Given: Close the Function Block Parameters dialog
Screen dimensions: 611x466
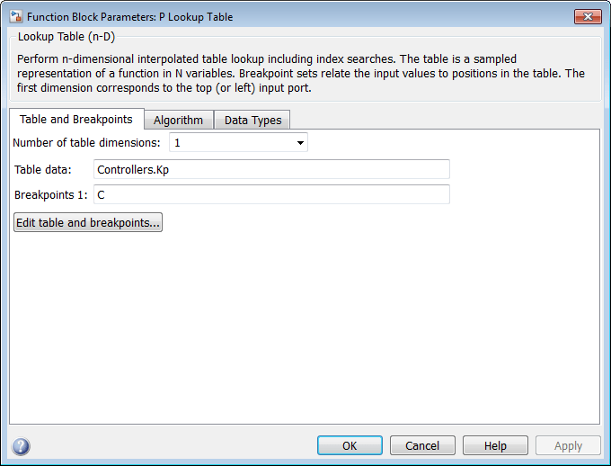Looking at the screenshot, I should pos(587,16).
